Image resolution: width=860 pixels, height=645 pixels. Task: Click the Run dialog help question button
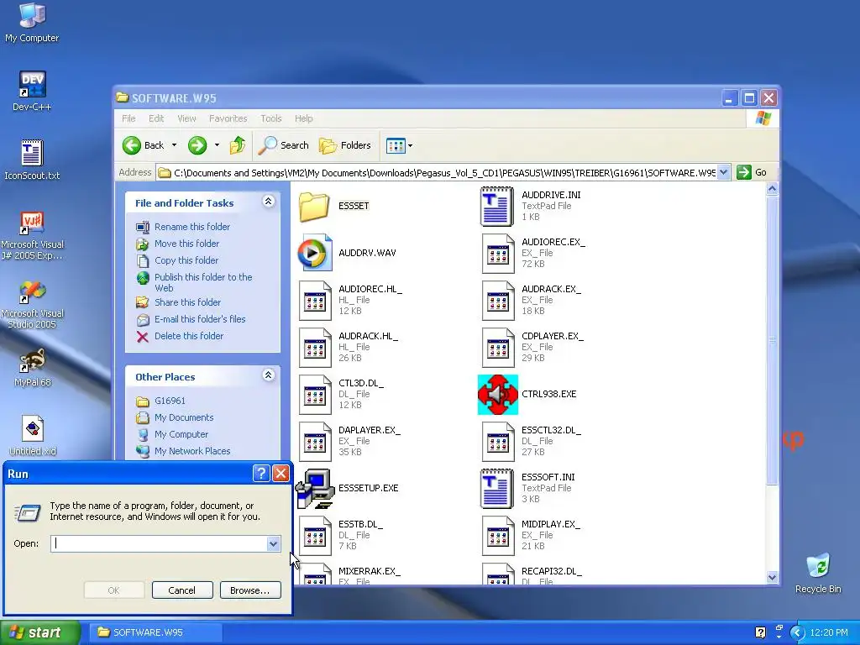[262, 474]
